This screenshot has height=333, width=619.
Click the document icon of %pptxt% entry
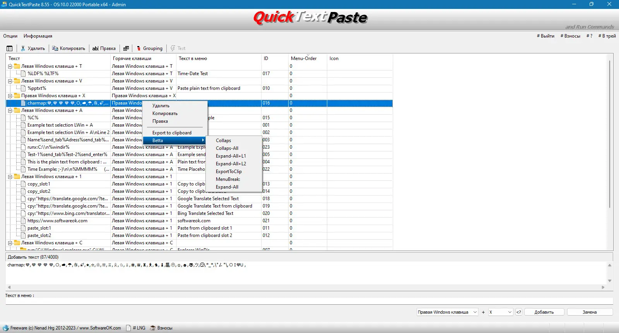coord(23,88)
